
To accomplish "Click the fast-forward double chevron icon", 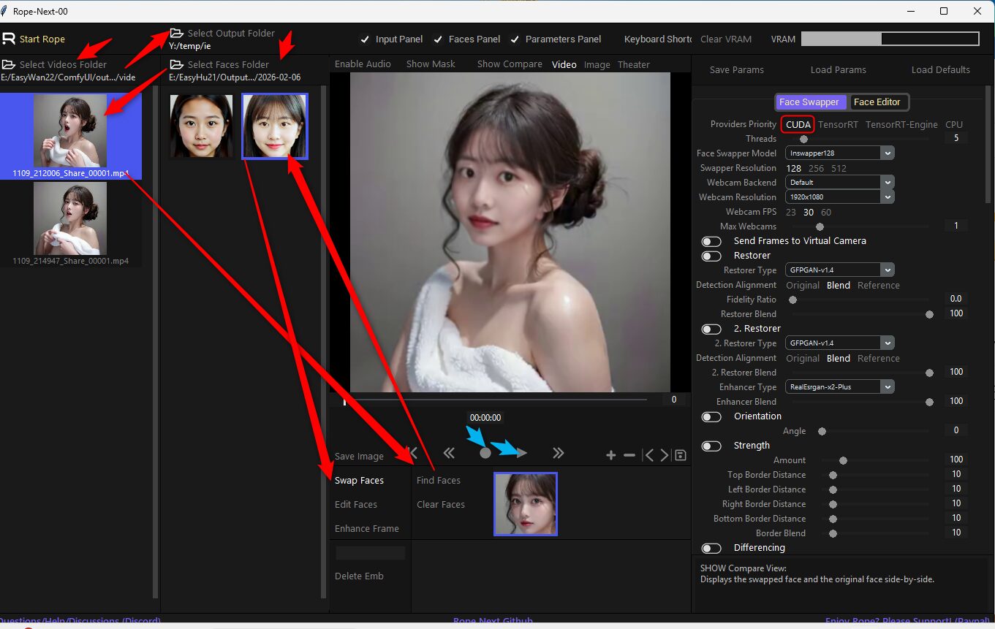I will pyautogui.click(x=559, y=454).
